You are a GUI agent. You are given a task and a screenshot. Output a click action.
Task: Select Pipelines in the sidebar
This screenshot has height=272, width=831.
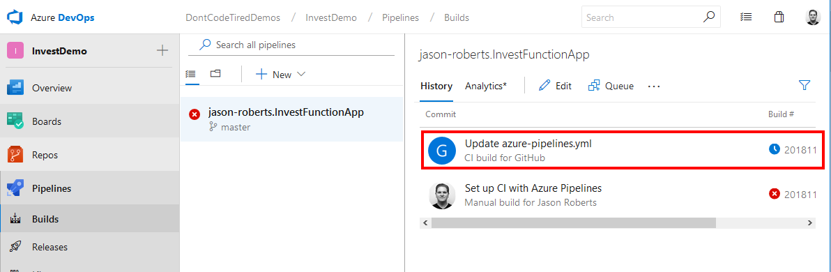point(89,188)
